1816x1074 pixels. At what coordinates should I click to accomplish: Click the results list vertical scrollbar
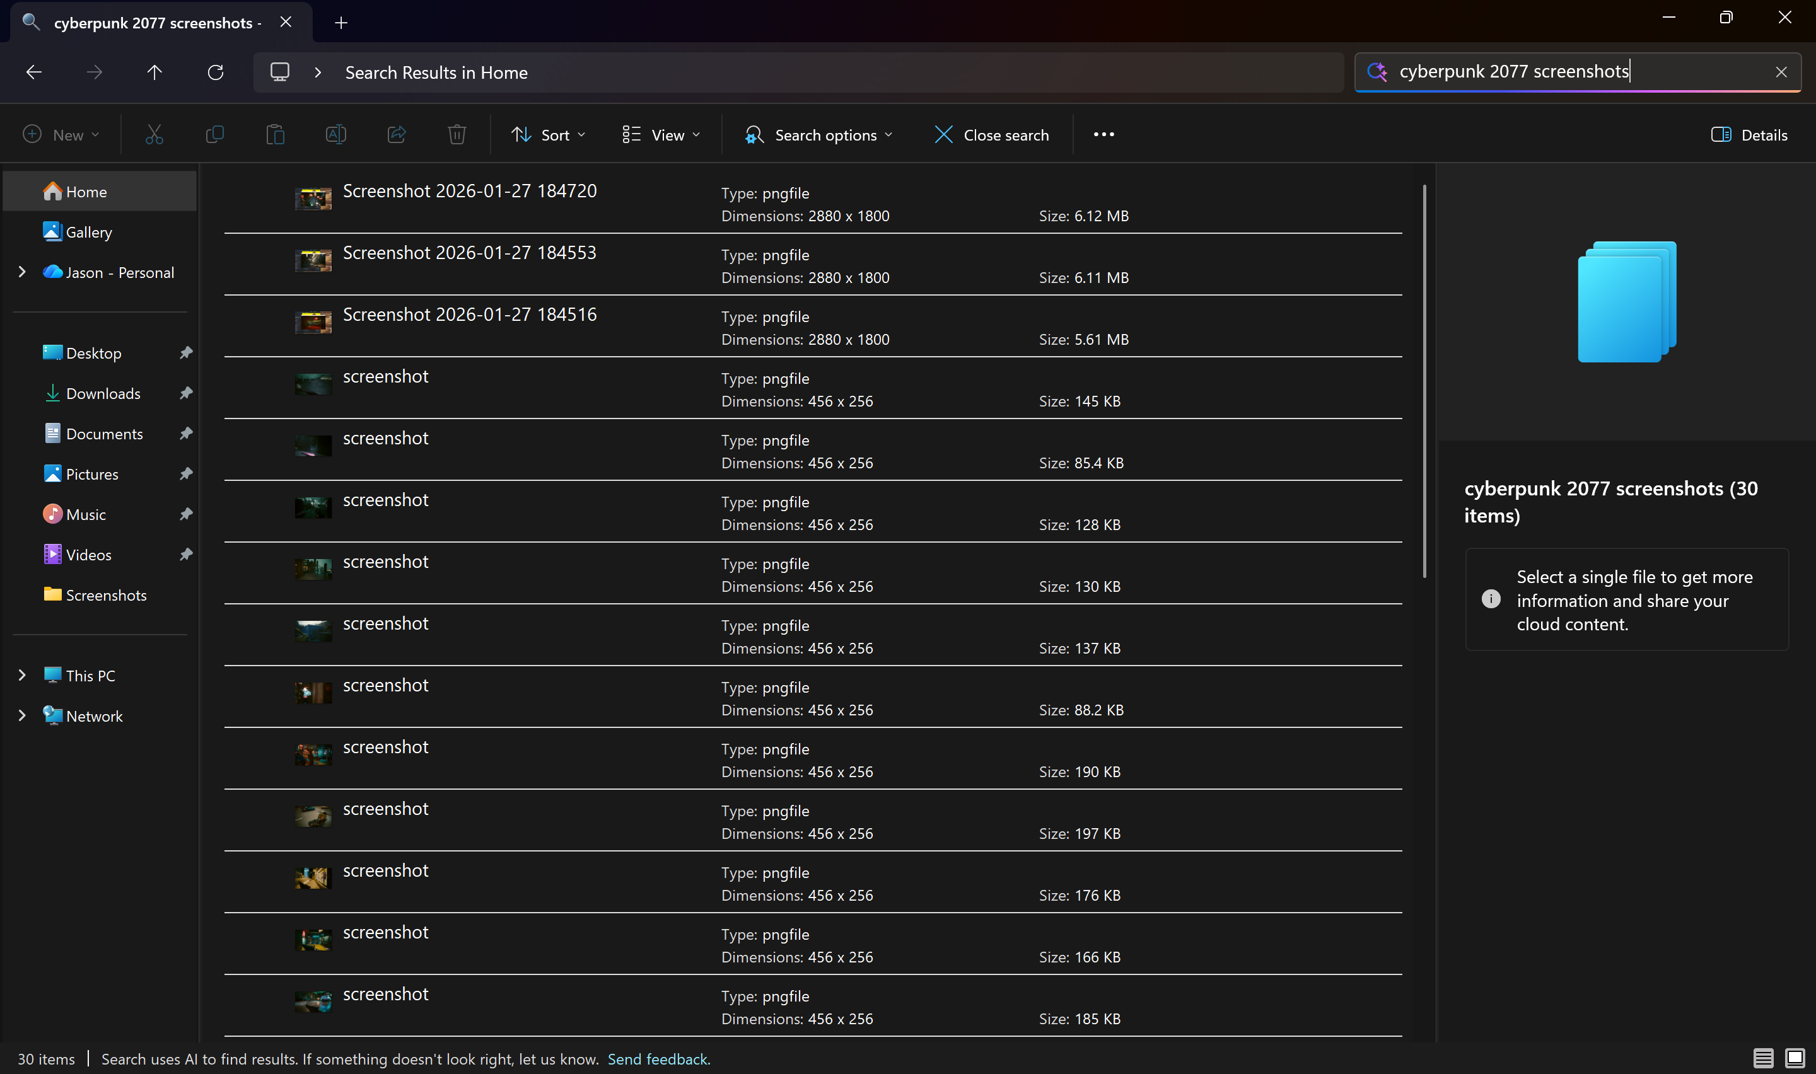pos(1424,381)
